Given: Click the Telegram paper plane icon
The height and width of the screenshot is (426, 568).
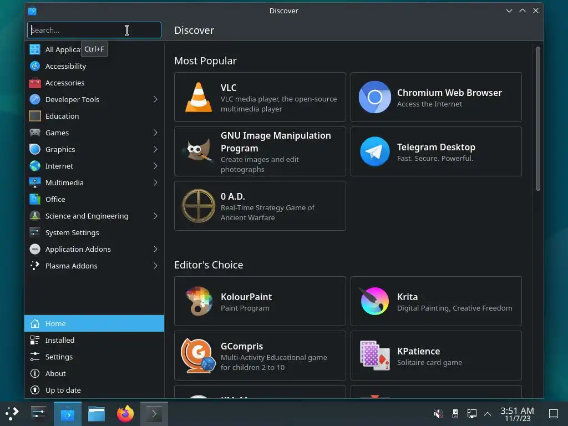Looking at the screenshot, I should (x=375, y=151).
